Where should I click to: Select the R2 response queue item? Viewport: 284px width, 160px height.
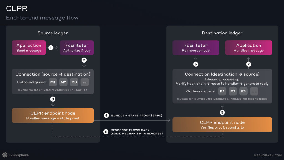(233, 91)
